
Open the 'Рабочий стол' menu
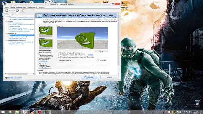21,7
